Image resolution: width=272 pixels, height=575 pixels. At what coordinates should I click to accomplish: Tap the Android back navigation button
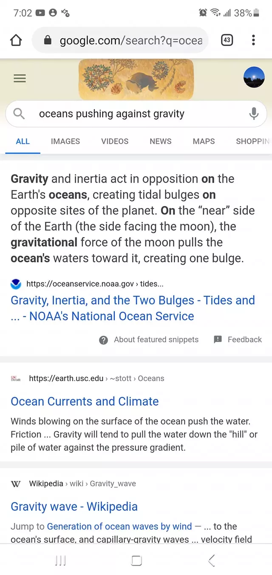(x=212, y=561)
